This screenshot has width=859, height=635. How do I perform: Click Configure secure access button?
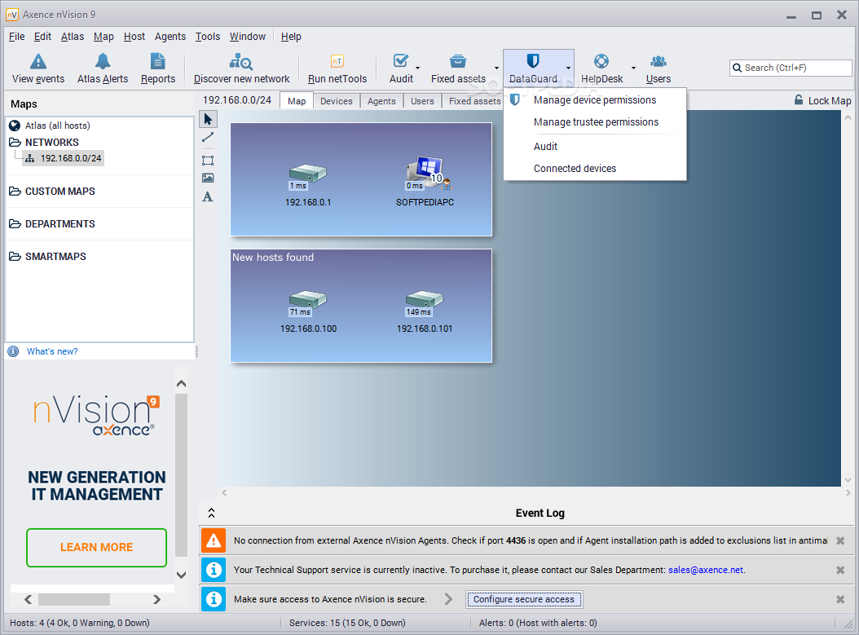click(x=524, y=599)
